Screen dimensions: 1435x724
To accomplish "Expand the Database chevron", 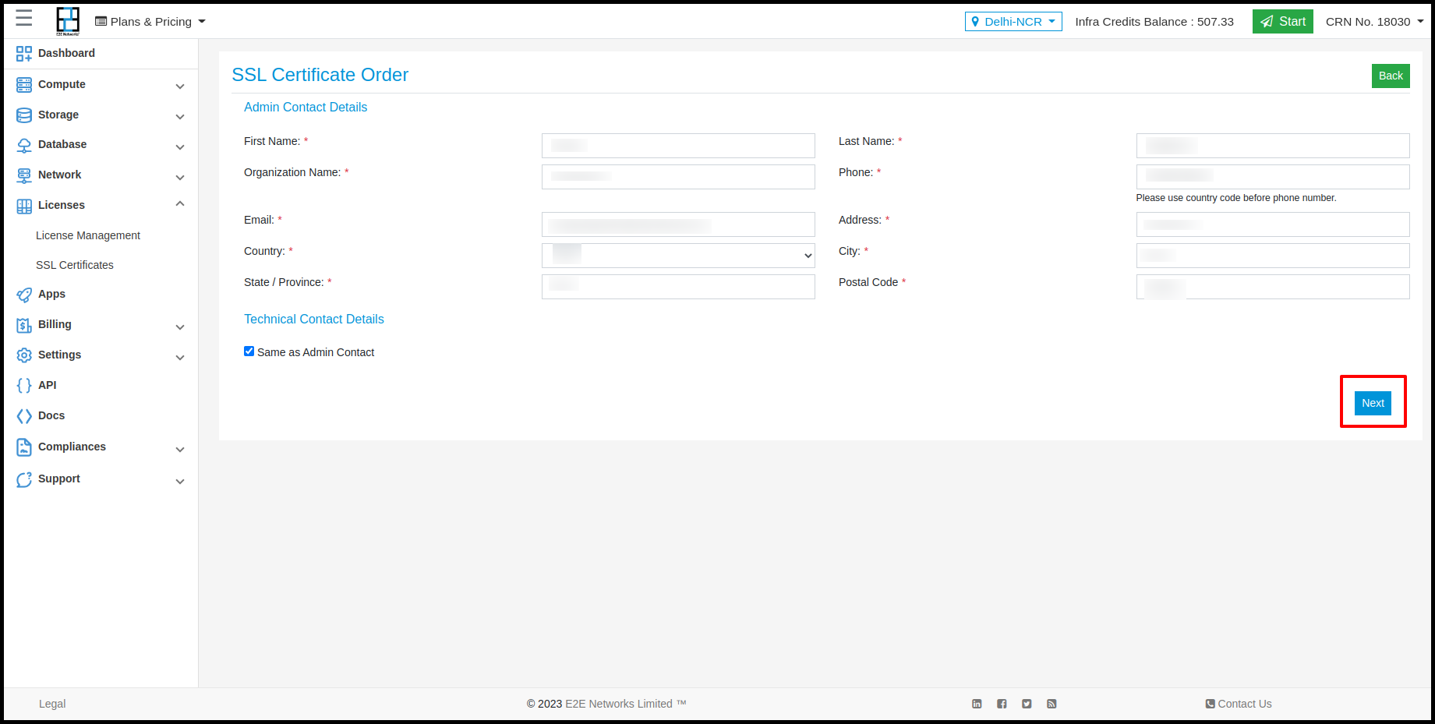I will point(180,147).
